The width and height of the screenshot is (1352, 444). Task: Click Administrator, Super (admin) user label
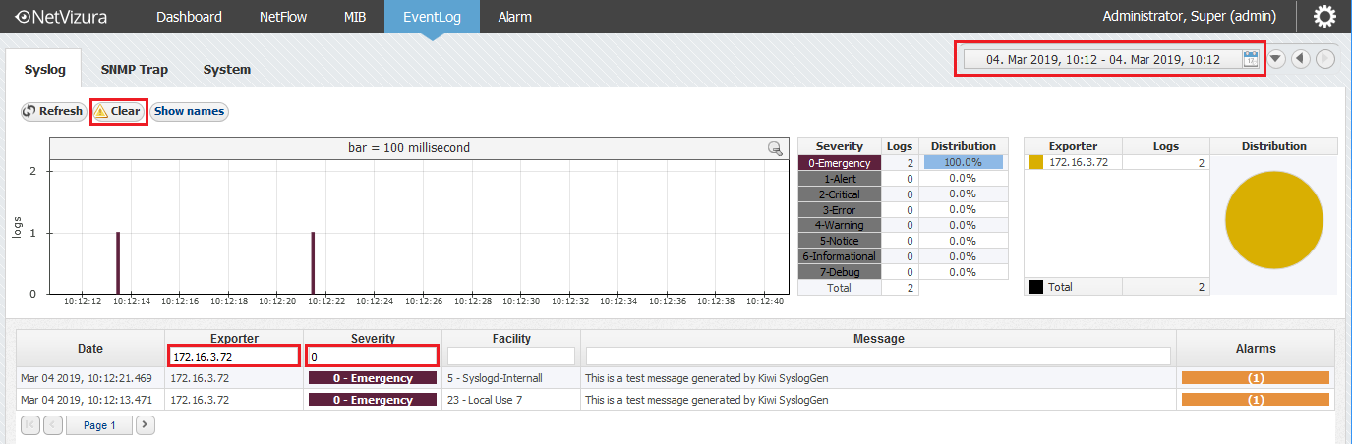pos(1190,17)
